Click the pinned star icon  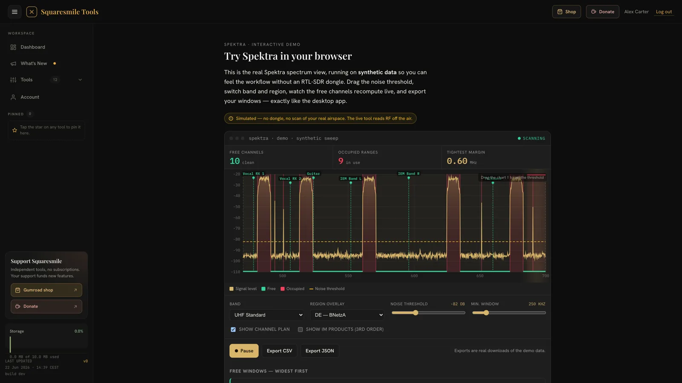[x=14, y=130]
